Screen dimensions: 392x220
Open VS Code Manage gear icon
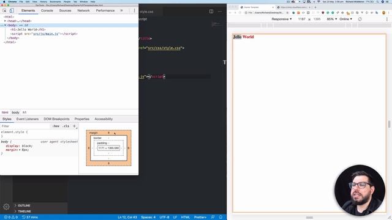[x=6, y=207]
